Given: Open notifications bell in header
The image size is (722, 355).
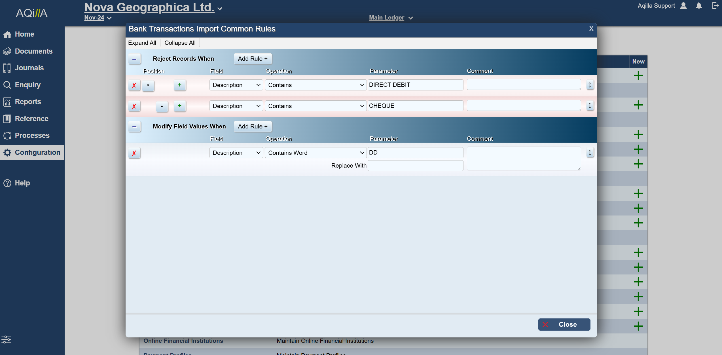Looking at the screenshot, I should (699, 6).
